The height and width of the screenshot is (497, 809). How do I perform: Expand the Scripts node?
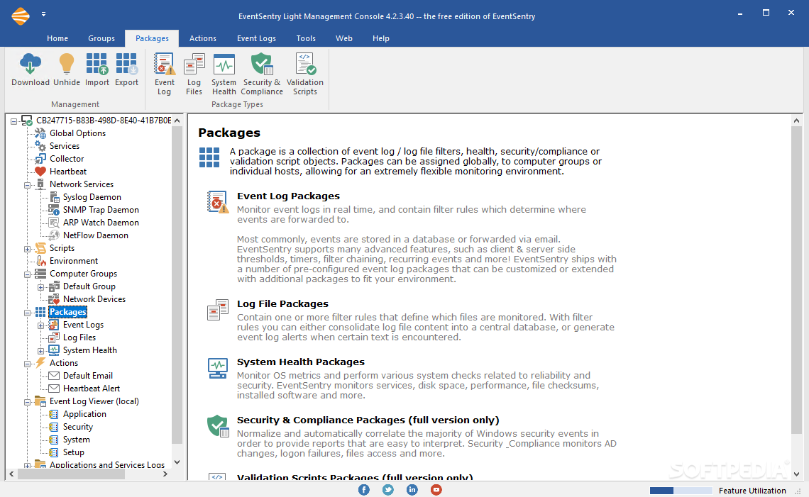click(x=28, y=249)
